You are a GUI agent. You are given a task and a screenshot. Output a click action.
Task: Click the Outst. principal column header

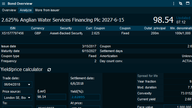coord(155,28)
